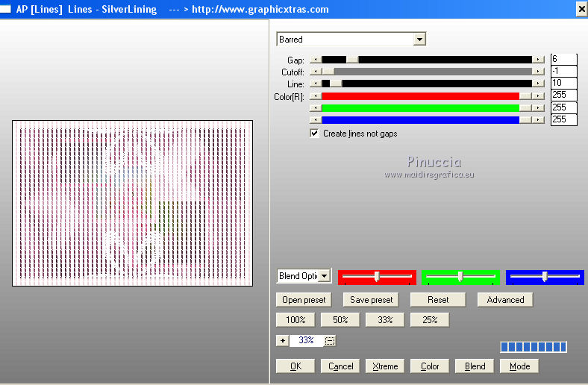Click the Line slider right arrow
This screenshot has height=385, width=588.
click(x=538, y=84)
